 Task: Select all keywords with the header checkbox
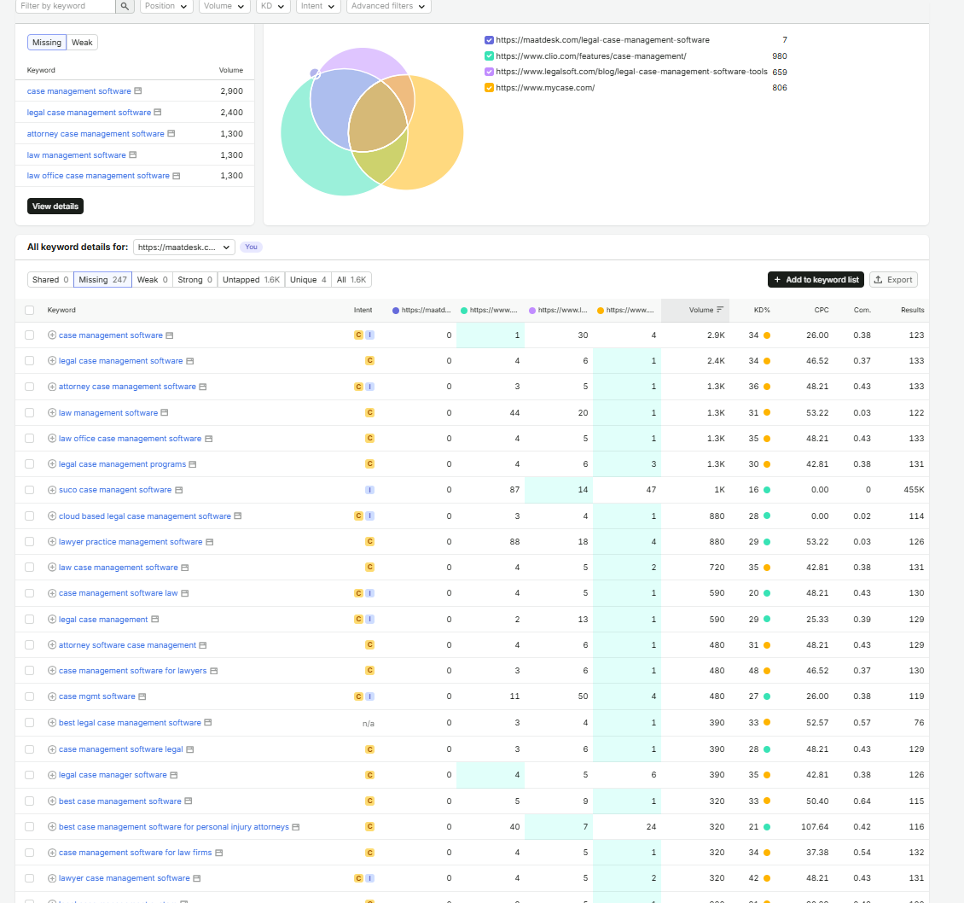(x=30, y=310)
